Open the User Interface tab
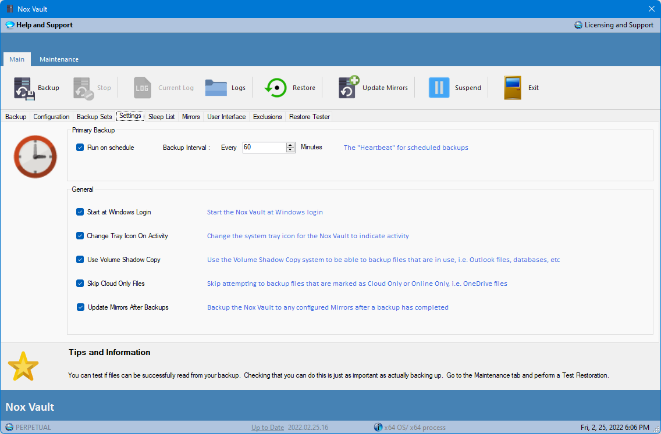 click(226, 117)
